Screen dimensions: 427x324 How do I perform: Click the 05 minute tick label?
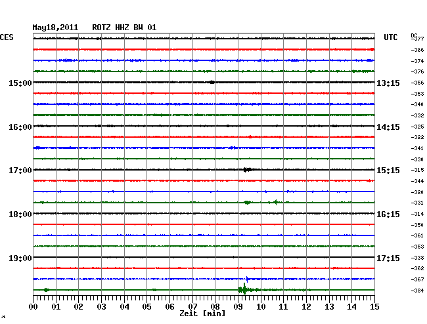pyautogui.click(x=146, y=307)
